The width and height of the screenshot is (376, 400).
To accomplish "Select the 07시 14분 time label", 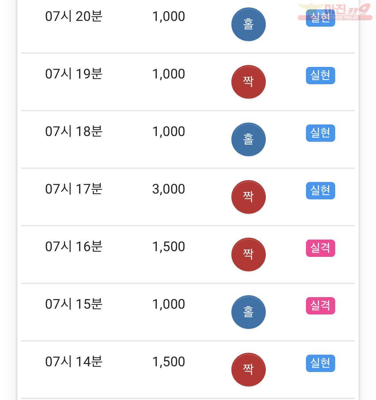I will pyautogui.click(x=74, y=362).
